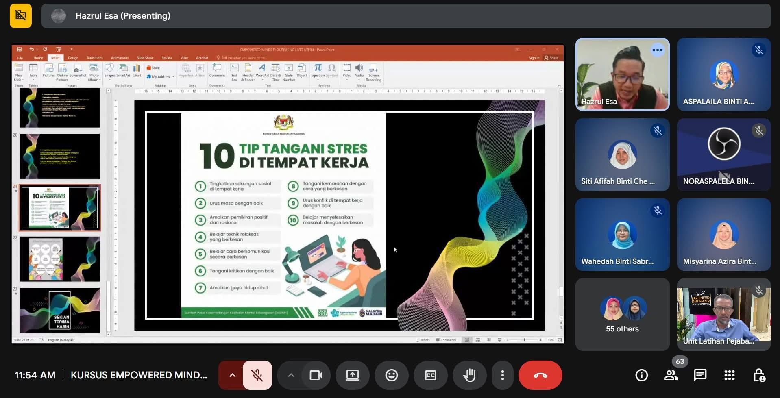The height and width of the screenshot is (398, 780).
Task: Open the chat panel icon
Action: click(700, 375)
